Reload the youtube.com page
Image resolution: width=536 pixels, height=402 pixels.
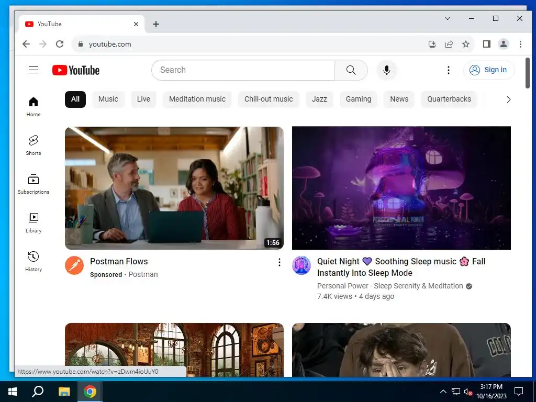(60, 44)
